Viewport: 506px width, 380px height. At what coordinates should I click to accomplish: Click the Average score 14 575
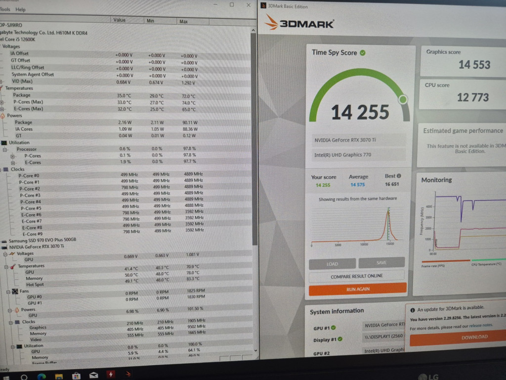click(358, 185)
